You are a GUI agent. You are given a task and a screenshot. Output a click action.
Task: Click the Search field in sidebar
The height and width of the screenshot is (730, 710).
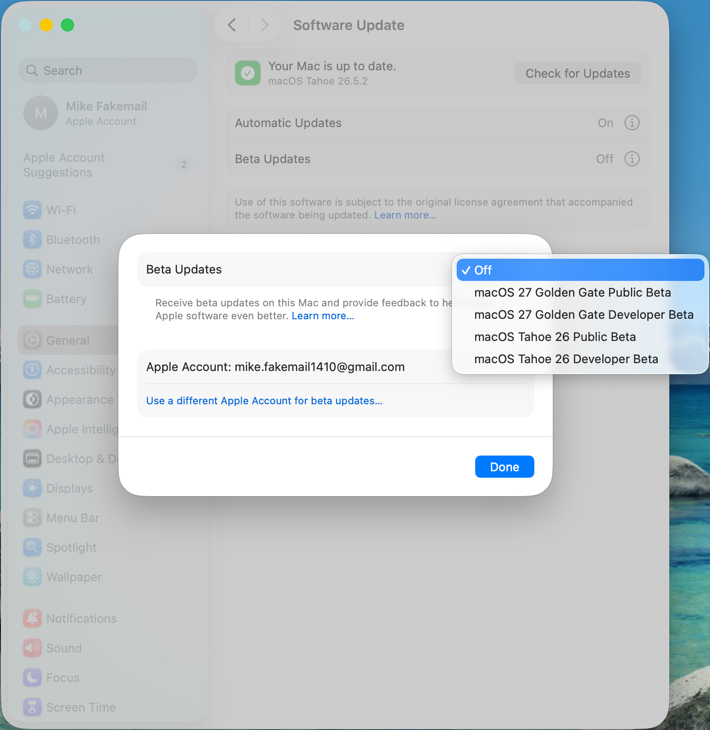point(108,71)
